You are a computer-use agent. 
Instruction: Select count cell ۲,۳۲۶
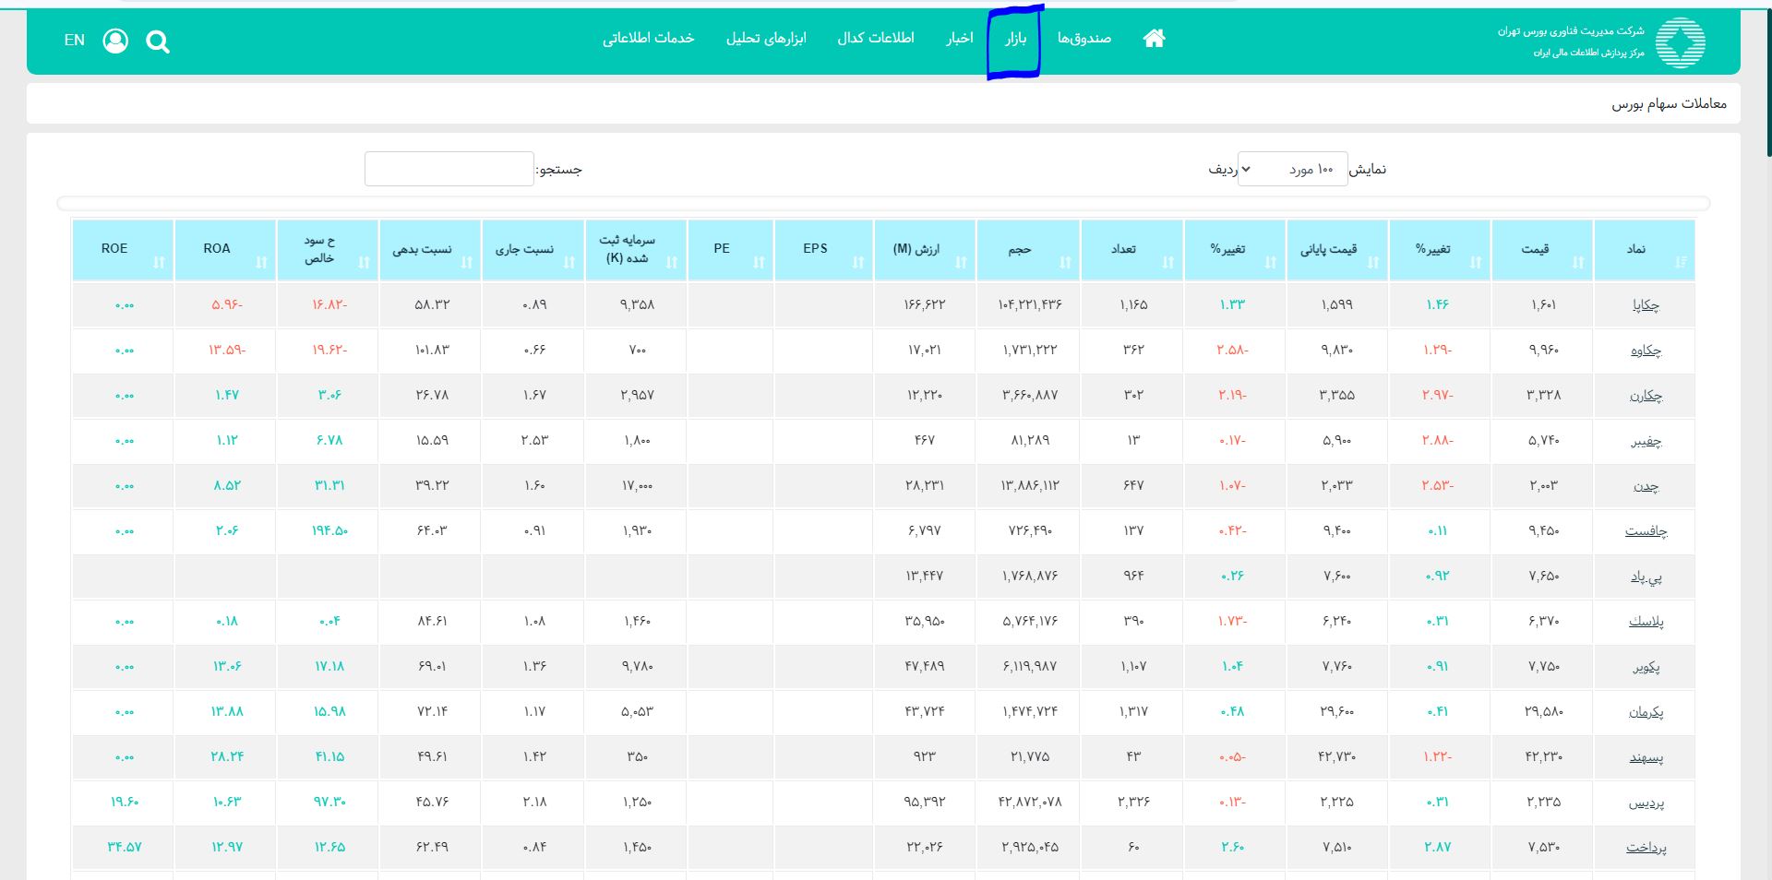[1134, 802]
